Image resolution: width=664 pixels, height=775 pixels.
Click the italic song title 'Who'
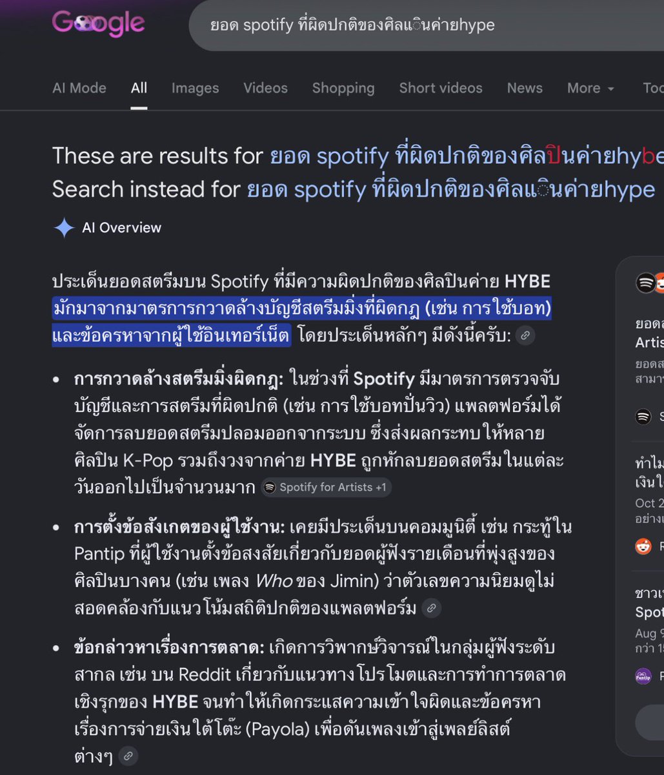coord(274,581)
